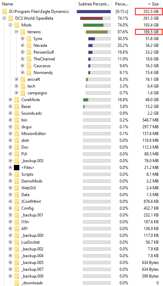Click the Syria subtree percentage bar

click(x=99, y=39)
